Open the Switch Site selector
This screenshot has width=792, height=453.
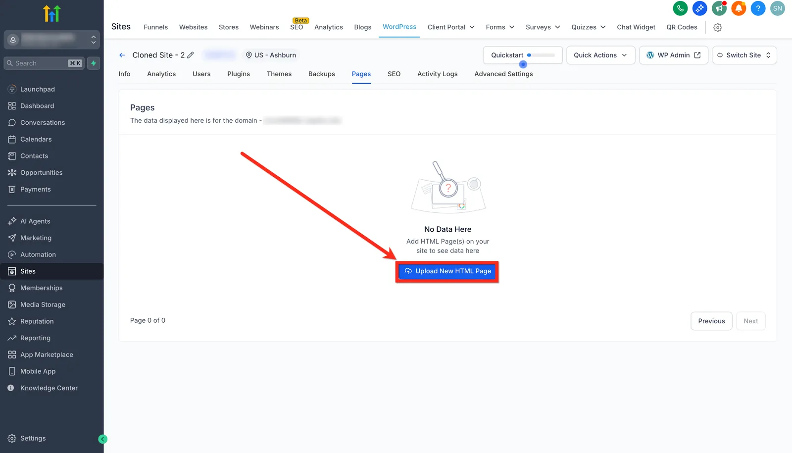[x=744, y=55]
